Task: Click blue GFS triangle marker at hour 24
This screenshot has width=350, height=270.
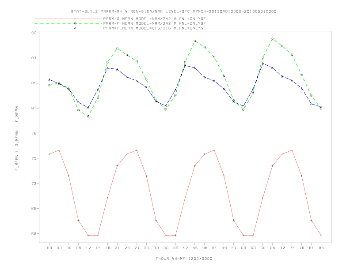Action: [127, 77]
